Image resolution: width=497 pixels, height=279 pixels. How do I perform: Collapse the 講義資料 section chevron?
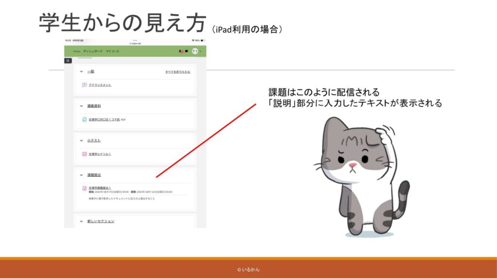(81, 106)
